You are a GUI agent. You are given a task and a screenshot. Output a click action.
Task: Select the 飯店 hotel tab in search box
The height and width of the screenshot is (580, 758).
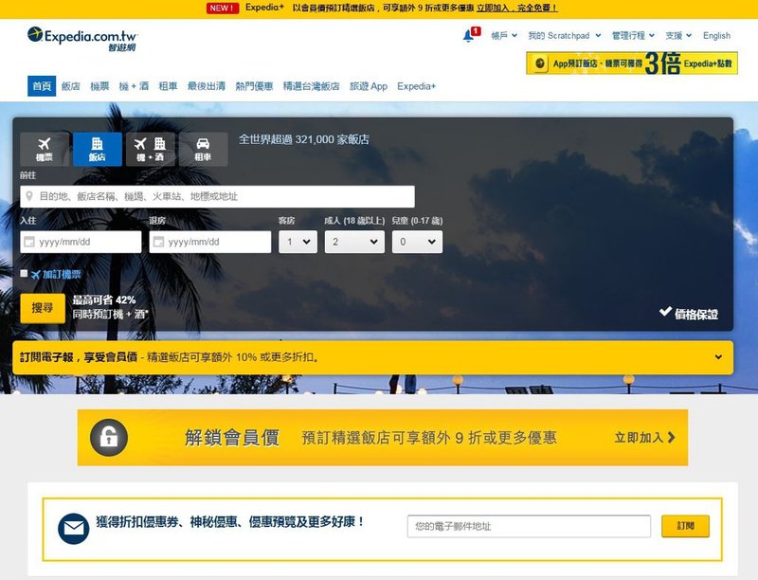98,150
